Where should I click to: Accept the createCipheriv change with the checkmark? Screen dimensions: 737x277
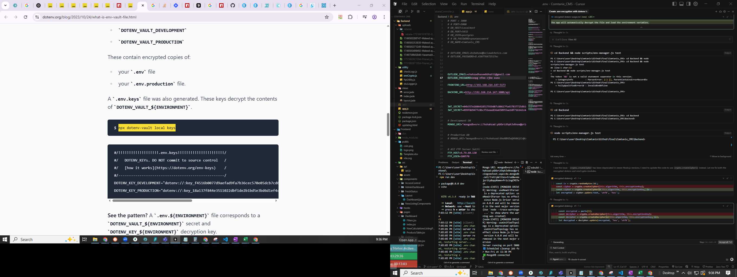point(727,178)
